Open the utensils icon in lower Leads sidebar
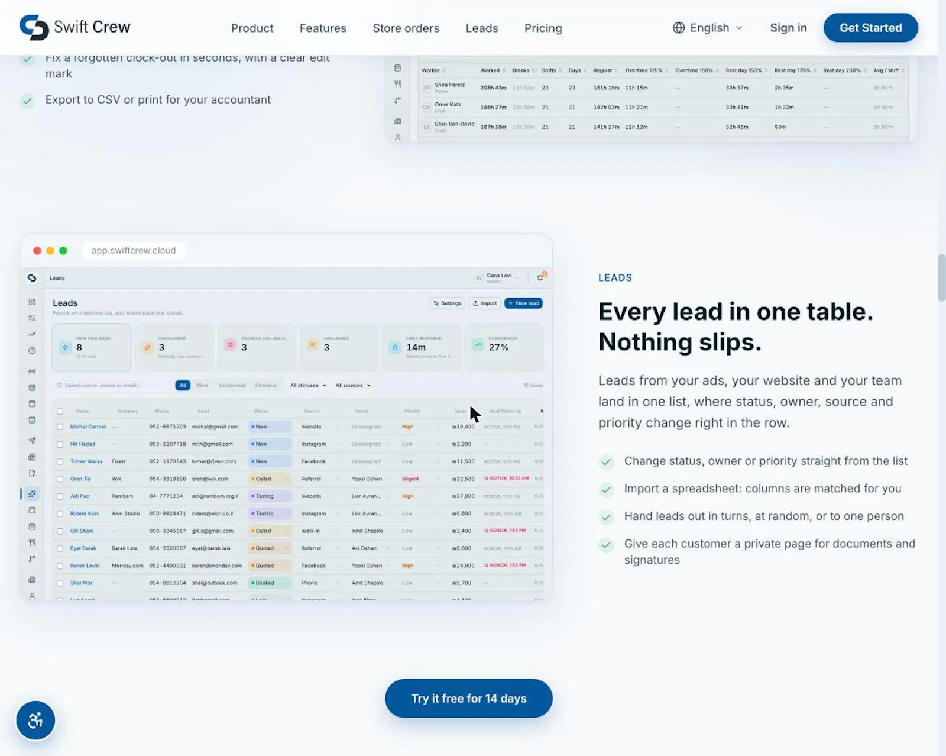 (x=32, y=542)
